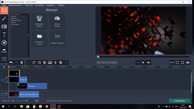Select the Фоны category
The width and height of the screenshot is (194, 109).
tap(13, 22)
